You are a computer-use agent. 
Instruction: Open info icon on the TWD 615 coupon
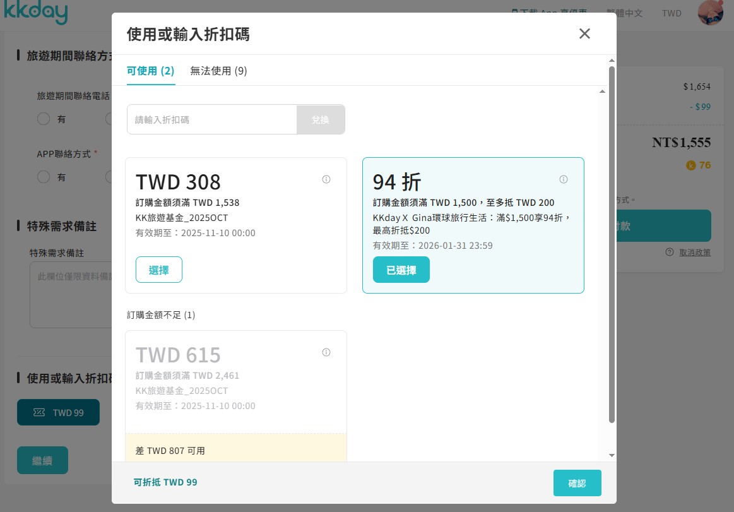(x=326, y=352)
